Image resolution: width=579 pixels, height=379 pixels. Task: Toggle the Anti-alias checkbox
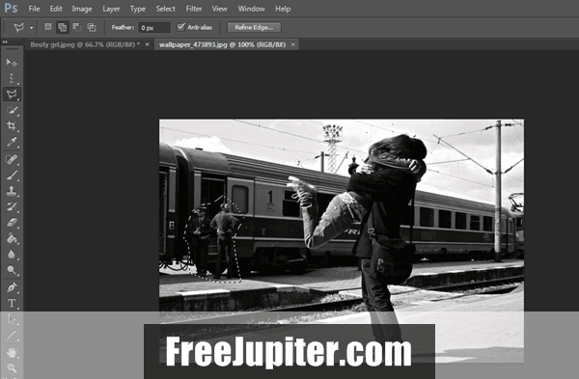point(181,27)
